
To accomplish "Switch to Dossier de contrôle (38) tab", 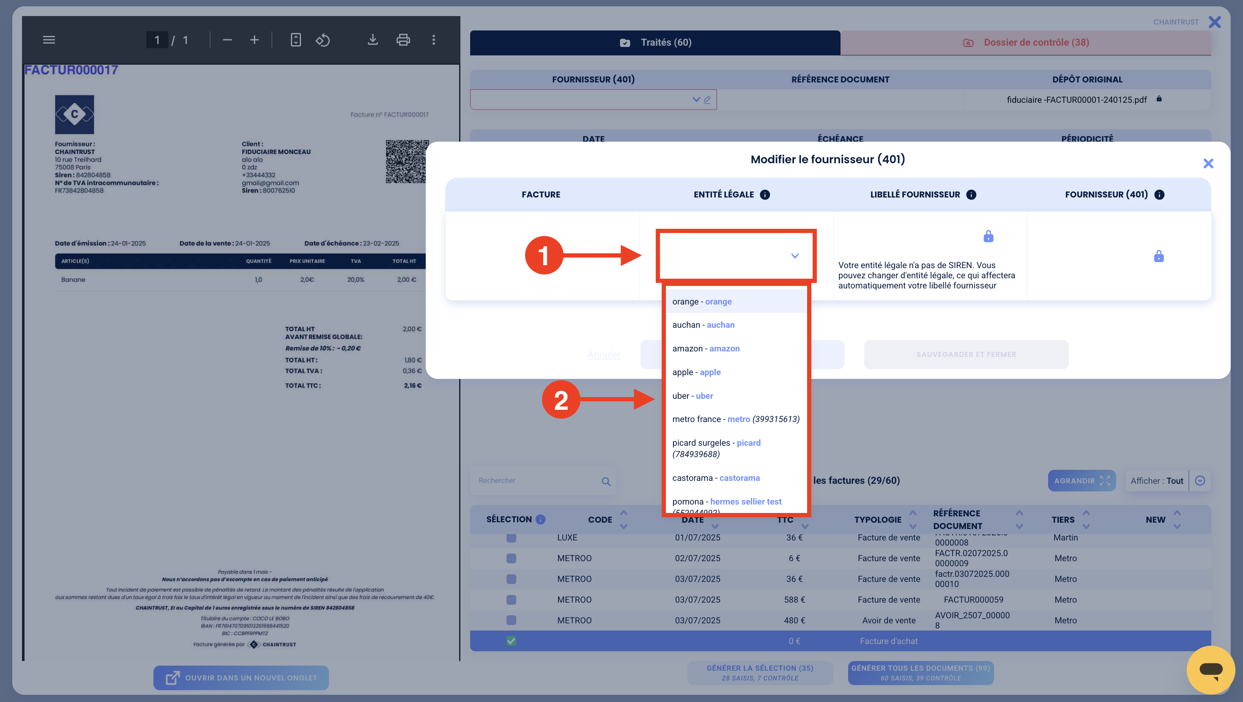I will click(1026, 42).
